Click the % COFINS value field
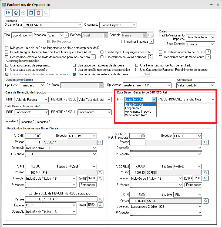222x228 pixels. pyautogui.click(x=137, y=166)
